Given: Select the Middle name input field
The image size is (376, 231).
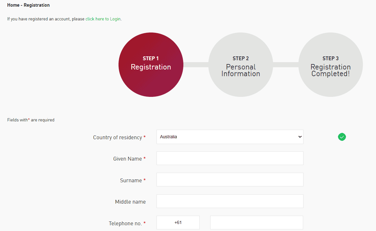Looking at the screenshot, I should pyautogui.click(x=230, y=201).
